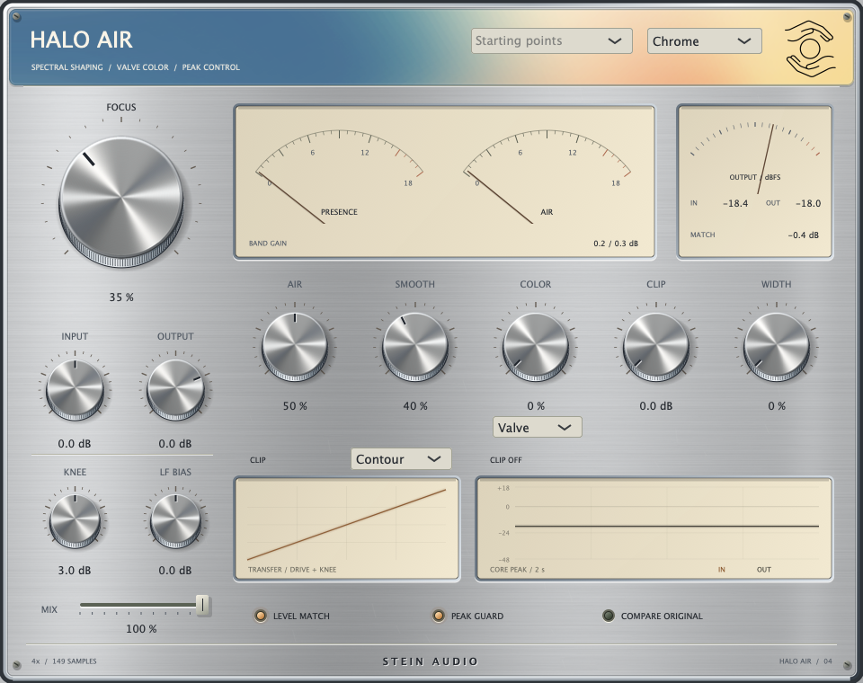
Task: Open the Starting points preset dropdown
Action: point(551,41)
